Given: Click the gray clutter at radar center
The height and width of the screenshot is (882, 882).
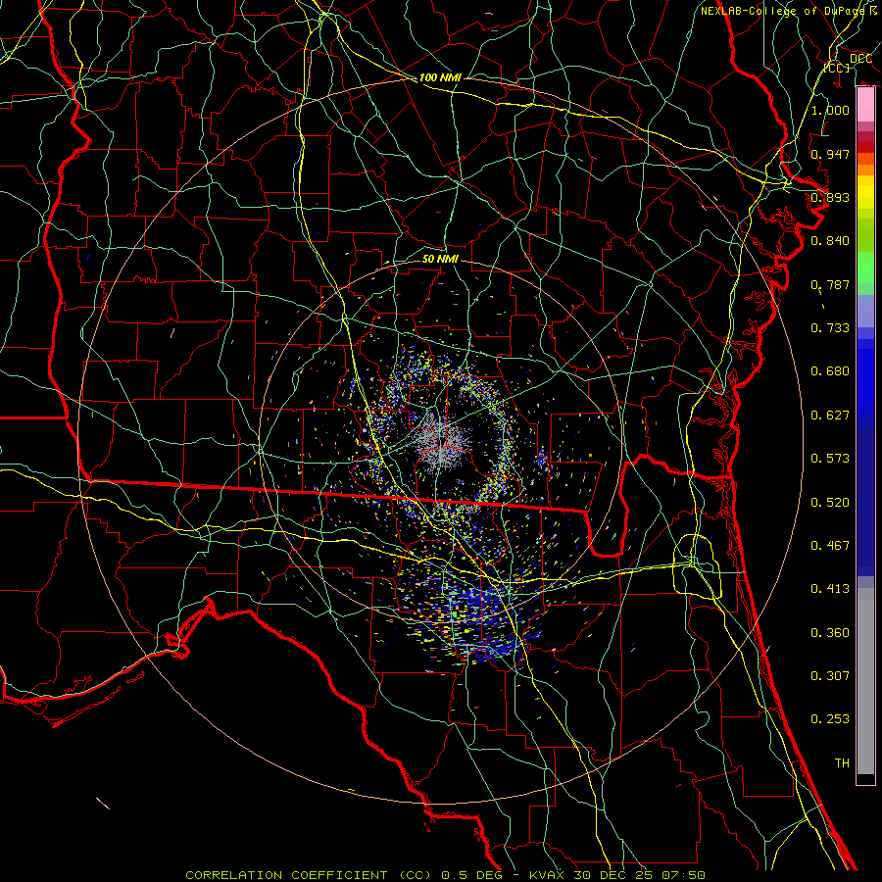Looking at the screenshot, I should [x=443, y=440].
